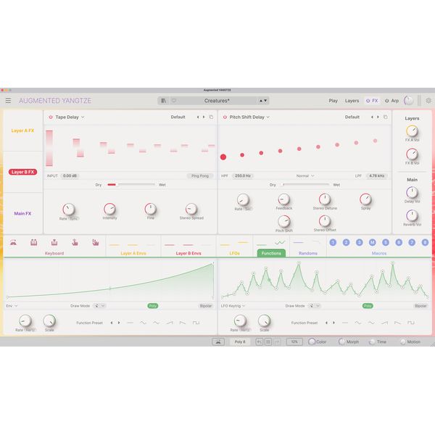Switch to the Layer B FX tab
This screenshot has width=435, height=435.
point(22,172)
